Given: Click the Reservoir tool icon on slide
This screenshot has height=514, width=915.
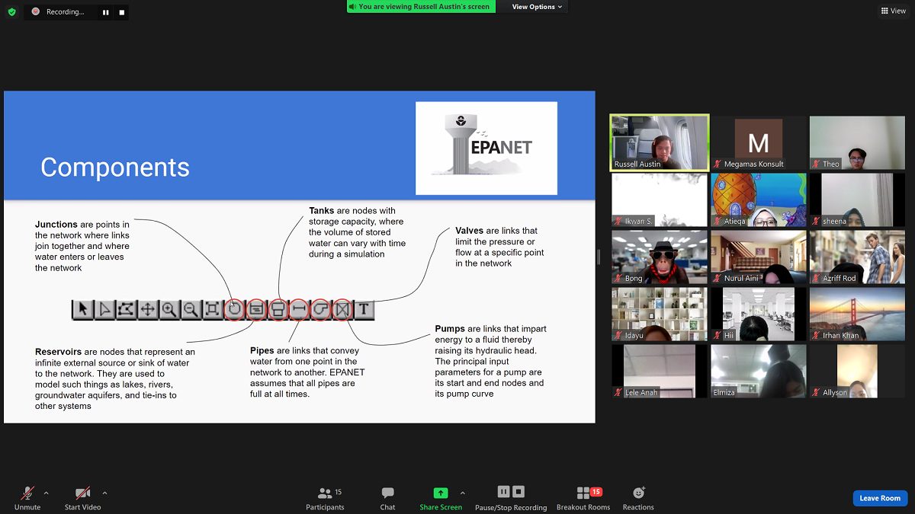Looking at the screenshot, I should pos(256,309).
